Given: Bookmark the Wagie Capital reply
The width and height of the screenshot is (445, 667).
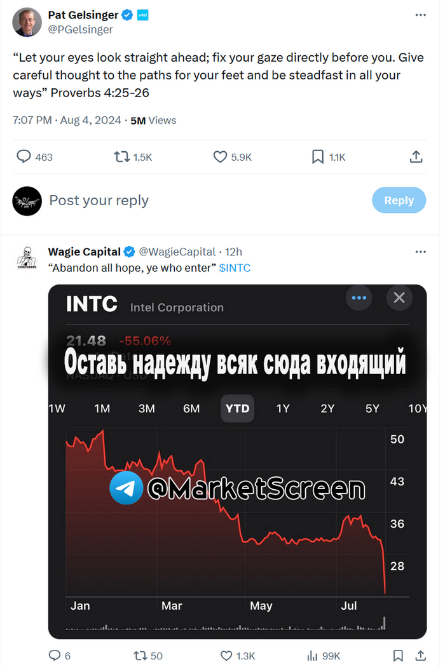Looking at the screenshot, I should pyautogui.click(x=398, y=656).
